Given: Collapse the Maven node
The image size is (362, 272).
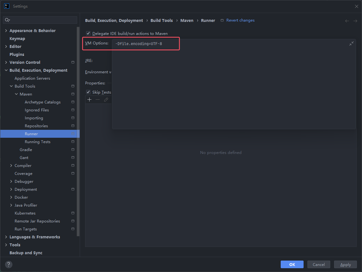Looking at the screenshot, I should pyautogui.click(x=16, y=94).
